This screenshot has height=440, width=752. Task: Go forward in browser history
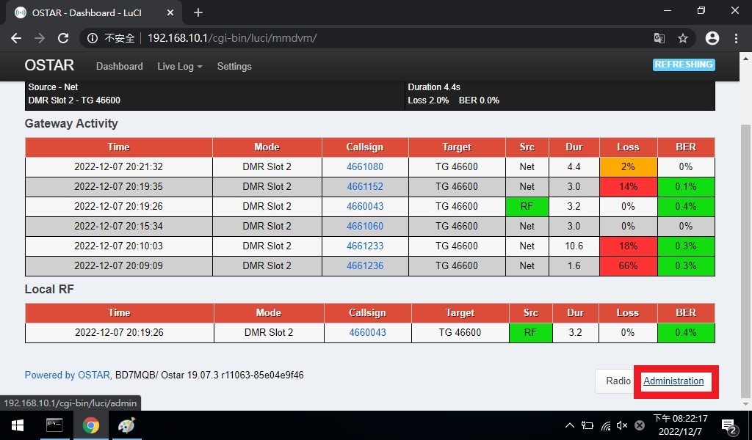[x=40, y=38]
